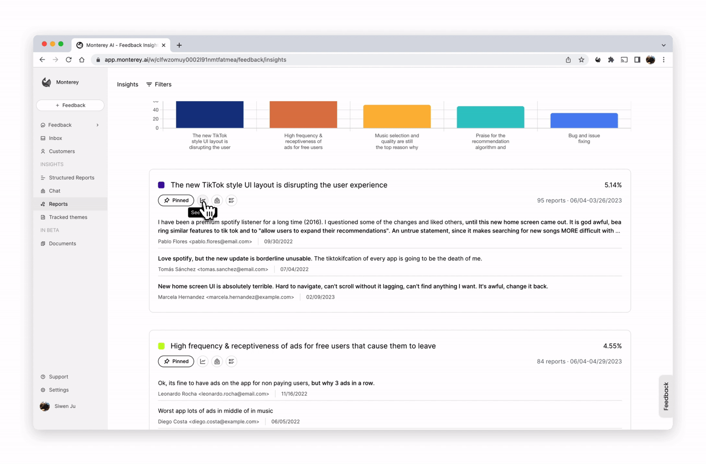Click the Documents sidebar icon

point(43,244)
